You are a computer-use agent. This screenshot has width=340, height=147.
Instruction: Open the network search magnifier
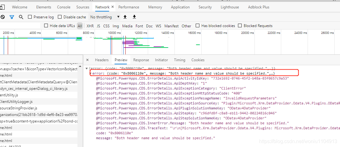(x=21, y=17)
